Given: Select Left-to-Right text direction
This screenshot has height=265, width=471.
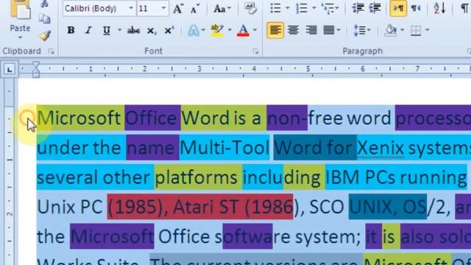Looking at the screenshot, I should point(398,8).
